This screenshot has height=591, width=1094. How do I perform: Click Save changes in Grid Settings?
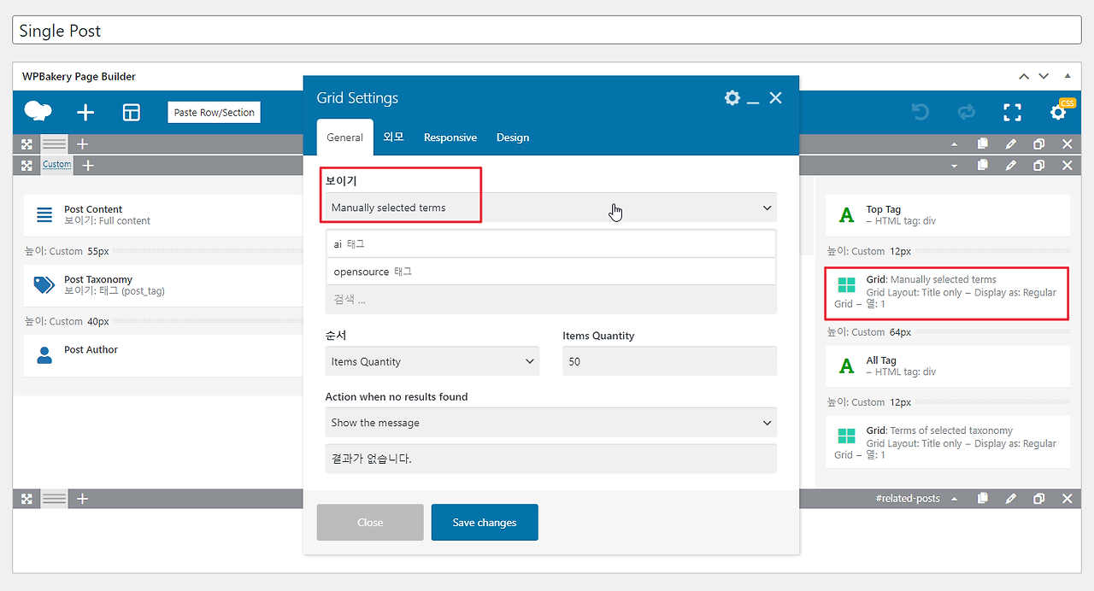click(485, 522)
